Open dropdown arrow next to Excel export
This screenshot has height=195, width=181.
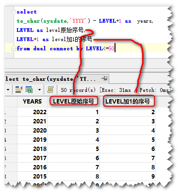pos(39,90)
